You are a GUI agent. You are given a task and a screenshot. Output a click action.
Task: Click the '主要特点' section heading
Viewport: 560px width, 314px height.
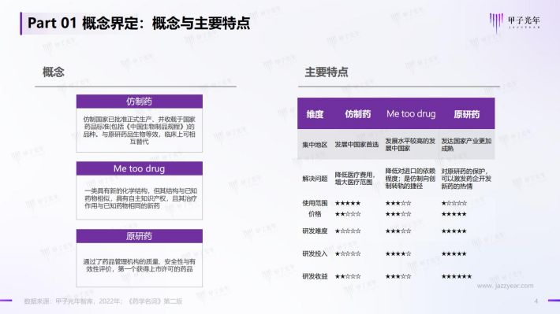327,72
